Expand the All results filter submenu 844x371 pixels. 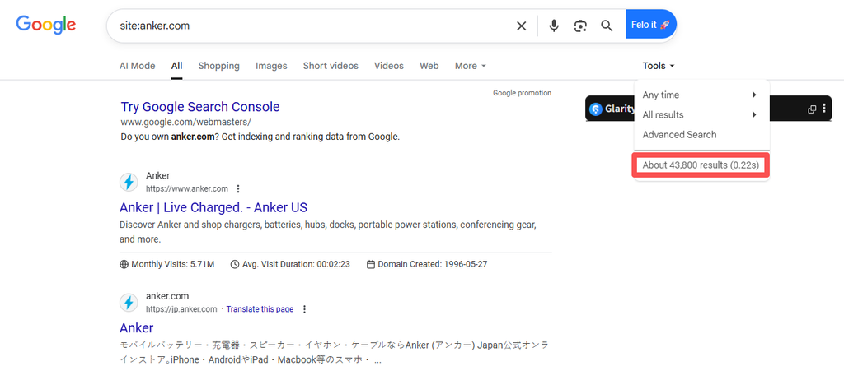[701, 115]
